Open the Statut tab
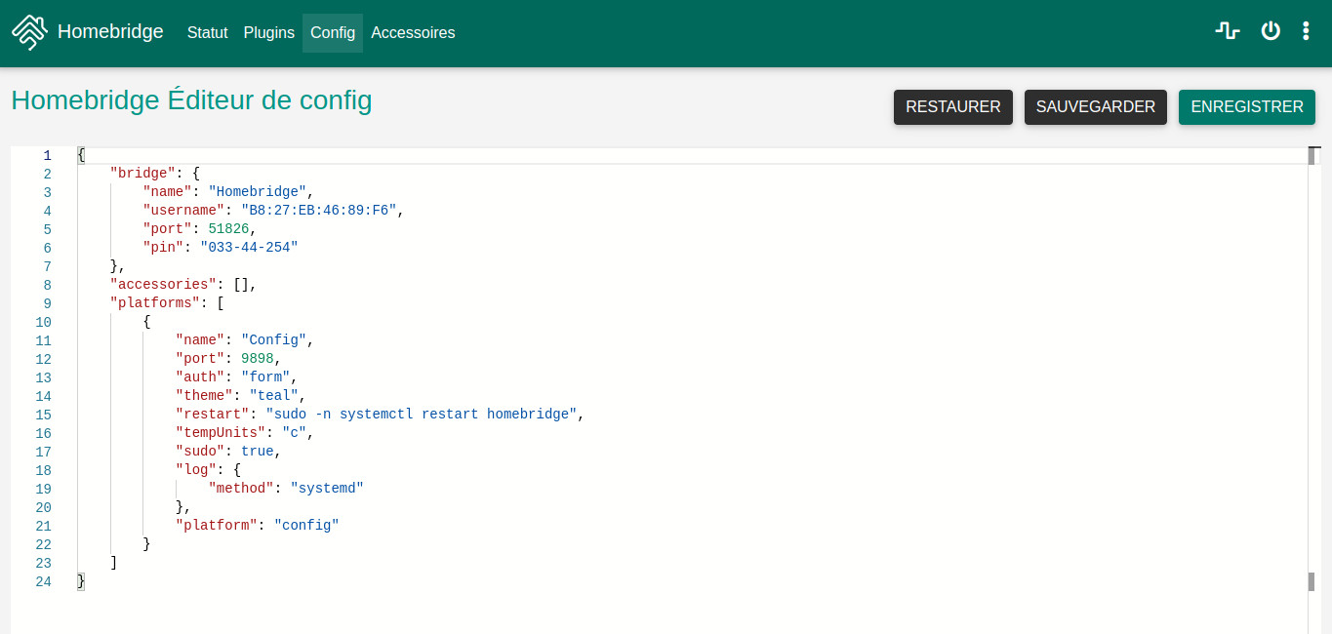Image resolution: width=1332 pixels, height=634 pixels. pos(207,33)
